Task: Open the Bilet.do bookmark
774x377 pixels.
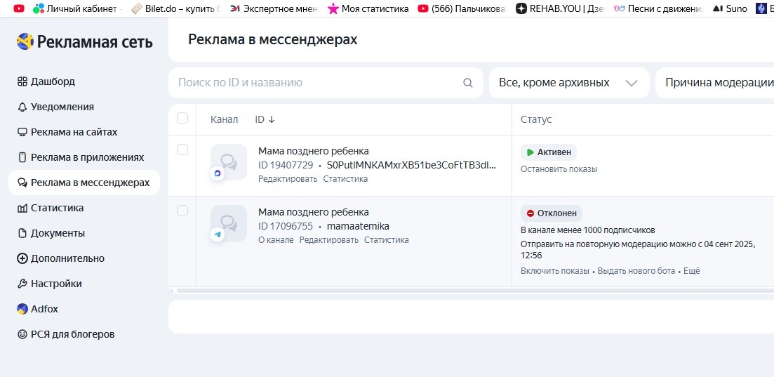Action: pos(176,8)
